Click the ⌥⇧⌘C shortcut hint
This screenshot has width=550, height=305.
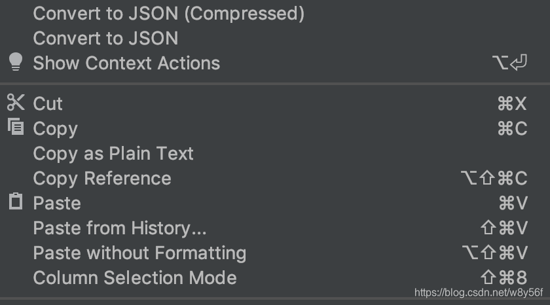click(x=493, y=178)
